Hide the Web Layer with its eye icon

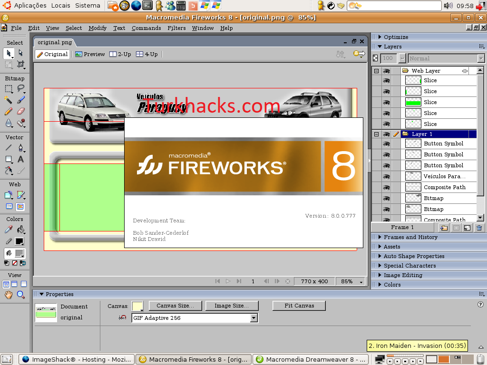pos(386,71)
